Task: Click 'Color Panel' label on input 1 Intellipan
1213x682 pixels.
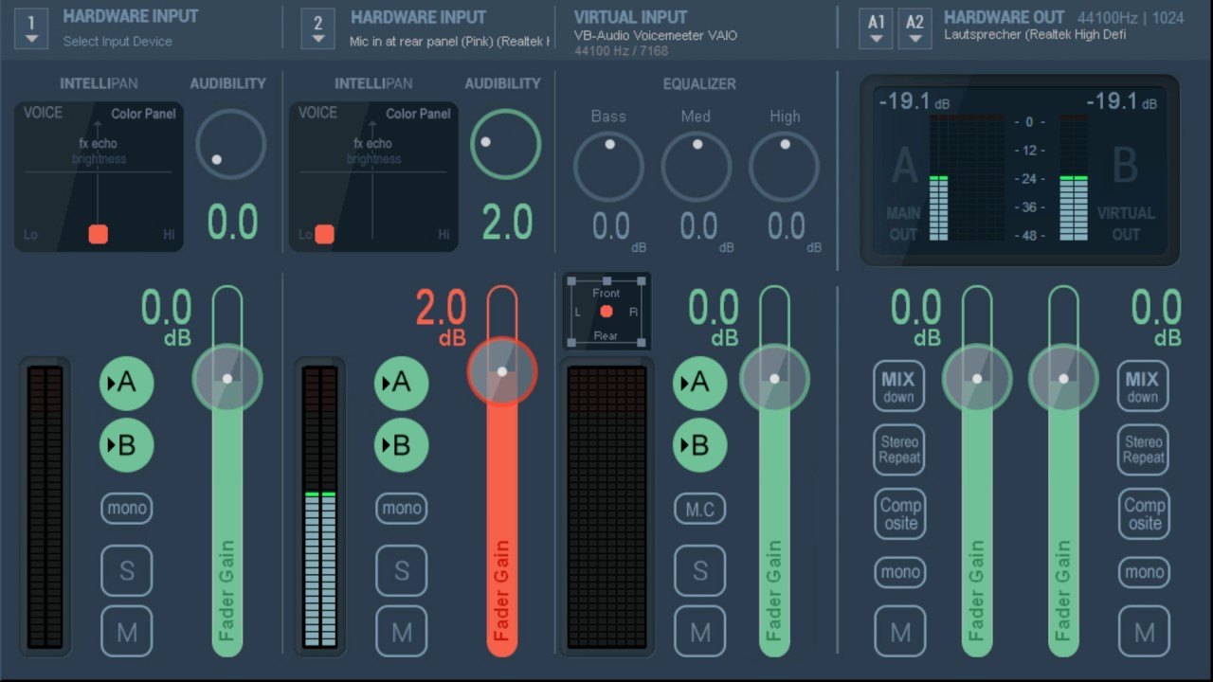Action: tap(143, 114)
